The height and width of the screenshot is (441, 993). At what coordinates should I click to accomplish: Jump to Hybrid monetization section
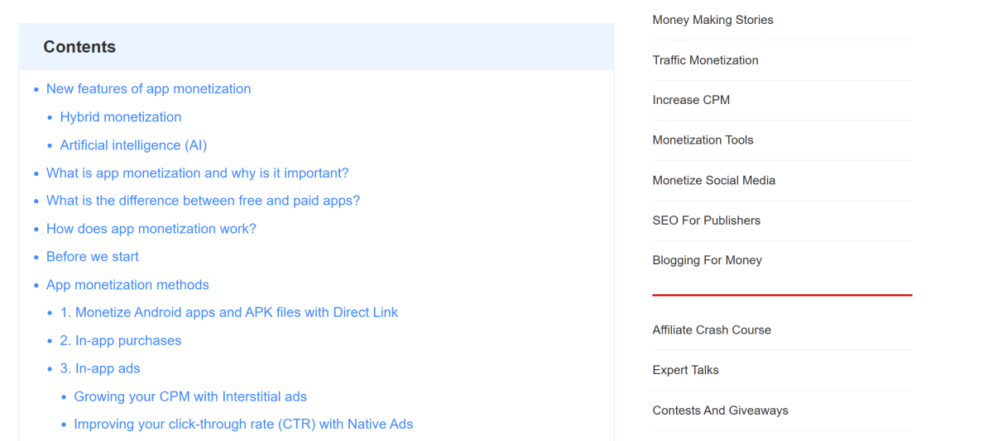pos(121,117)
